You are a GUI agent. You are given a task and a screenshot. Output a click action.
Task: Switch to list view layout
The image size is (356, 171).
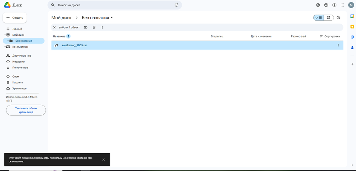pyautogui.click(x=319, y=18)
